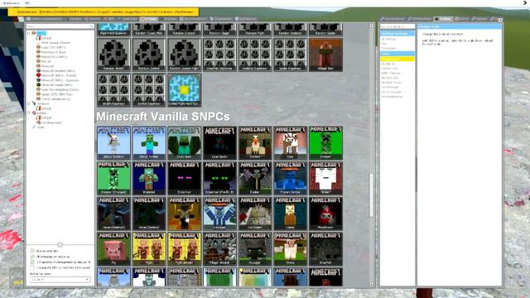Spawn the red Mooshroom NPC

325,214
